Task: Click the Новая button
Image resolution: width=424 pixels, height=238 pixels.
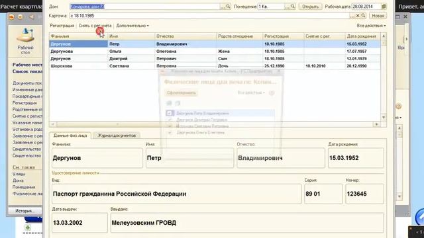Action: [x=378, y=16]
